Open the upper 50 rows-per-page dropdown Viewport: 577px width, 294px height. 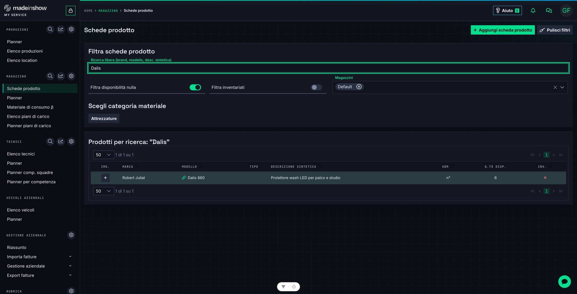[x=103, y=155]
